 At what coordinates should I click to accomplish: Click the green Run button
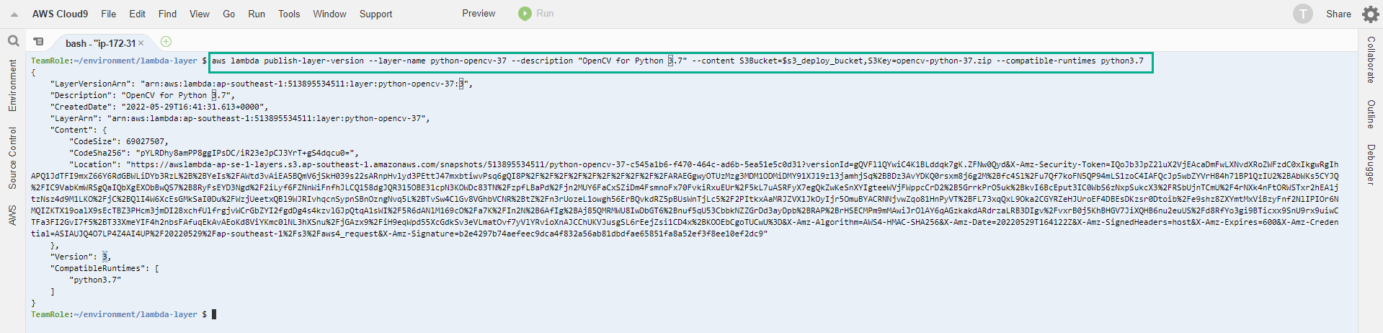[536, 13]
